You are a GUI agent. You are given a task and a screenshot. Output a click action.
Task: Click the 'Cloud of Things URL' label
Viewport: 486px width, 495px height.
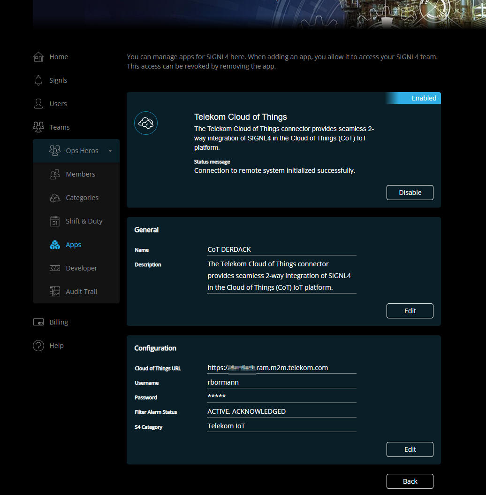tap(158, 368)
